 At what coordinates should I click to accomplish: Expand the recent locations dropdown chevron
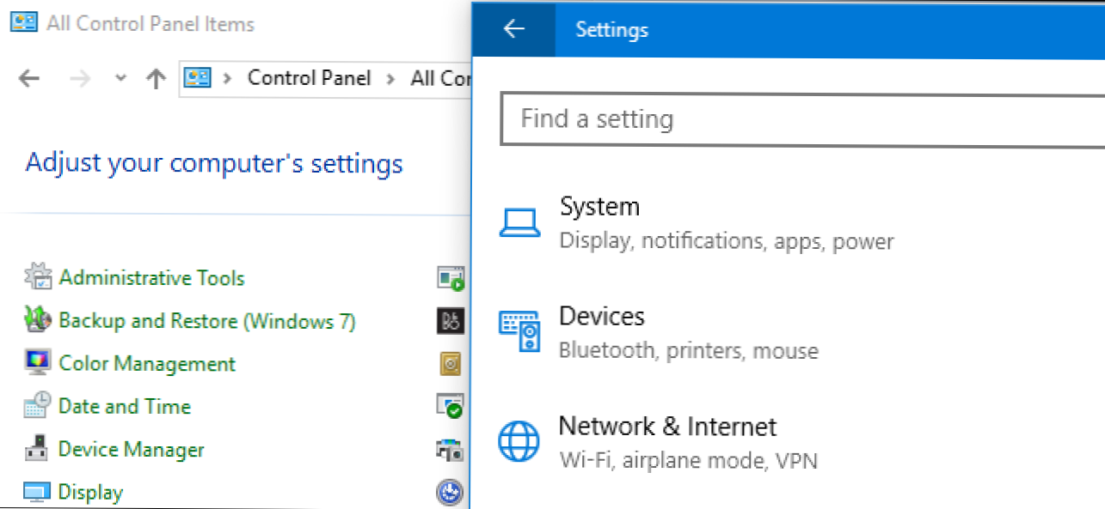120,79
